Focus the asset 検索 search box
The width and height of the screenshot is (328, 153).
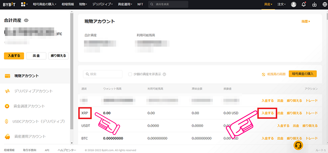103,74
